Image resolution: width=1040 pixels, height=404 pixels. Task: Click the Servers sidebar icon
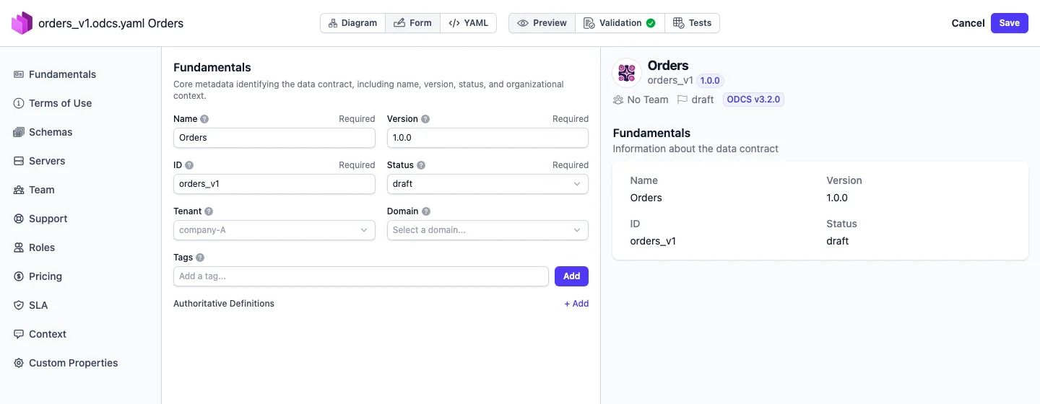[x=19, y=161]
